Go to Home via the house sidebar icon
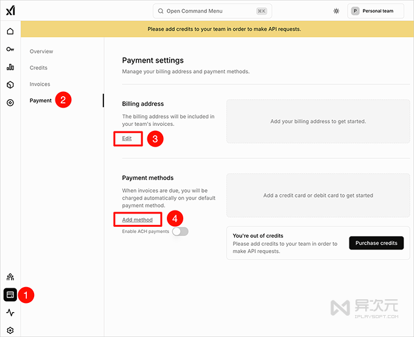This screenshot has height=337, width=414. [10, 32]
